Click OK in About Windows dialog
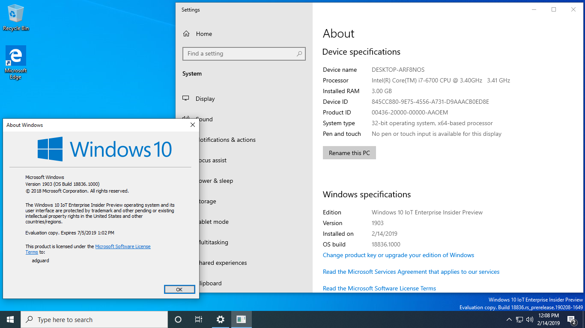This screenshot has height=328, width=585. tap(179, 290)
